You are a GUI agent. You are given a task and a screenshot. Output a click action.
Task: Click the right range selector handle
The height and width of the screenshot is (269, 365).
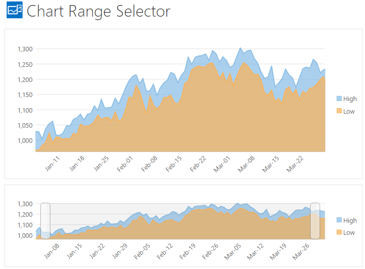coord(315,221)
